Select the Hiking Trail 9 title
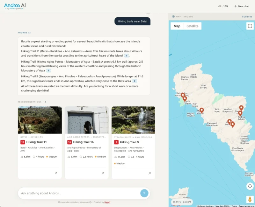 pyautogui.click(x=129, y=142)
